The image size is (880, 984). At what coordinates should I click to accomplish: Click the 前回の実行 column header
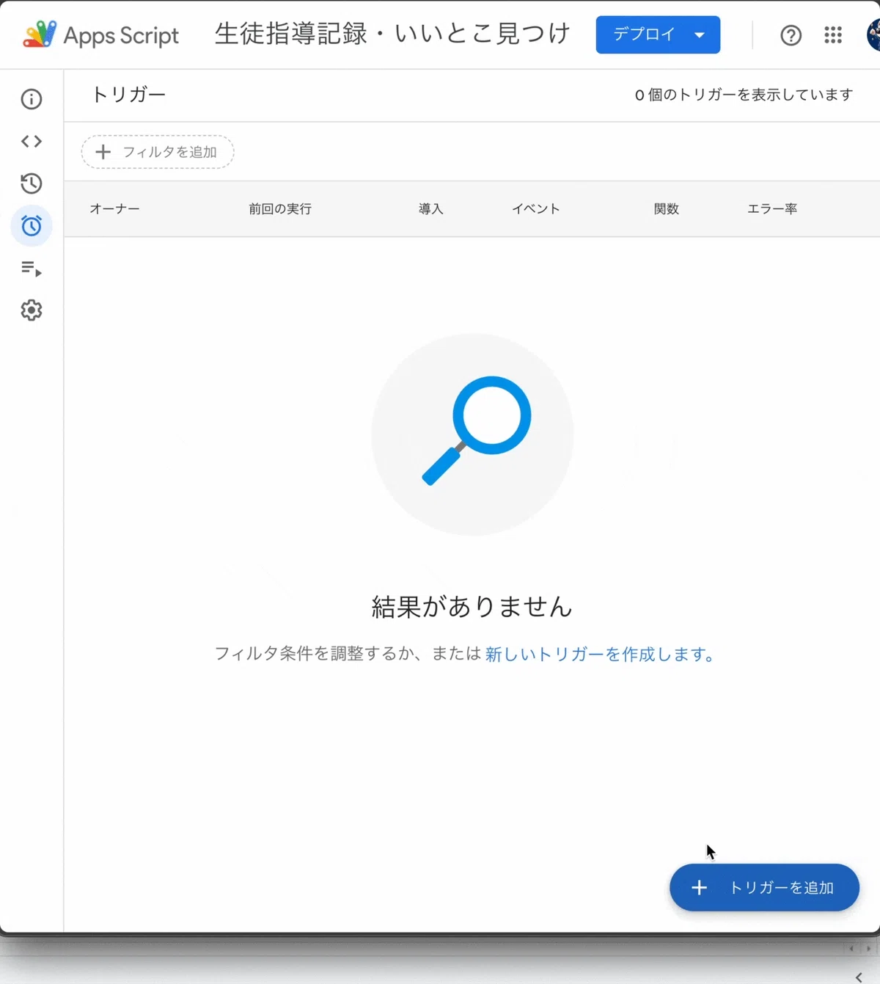coord(280,209)
